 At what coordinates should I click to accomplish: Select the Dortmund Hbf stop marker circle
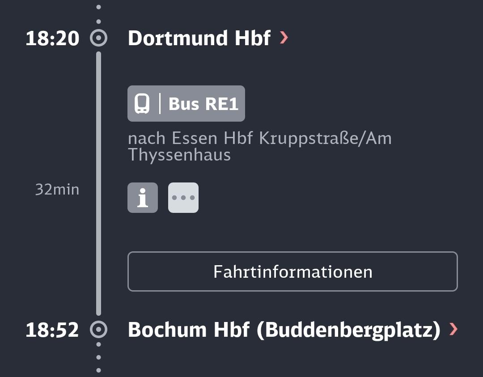98,38
